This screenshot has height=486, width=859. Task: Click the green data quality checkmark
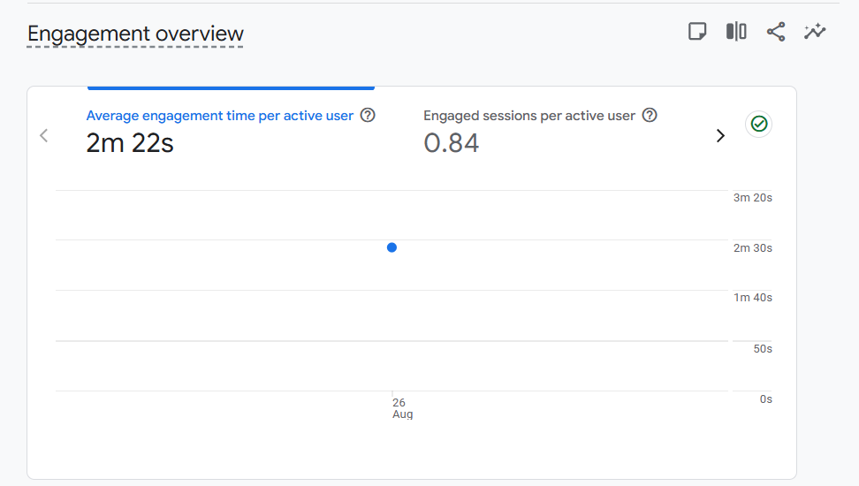[x=759, y=124]
